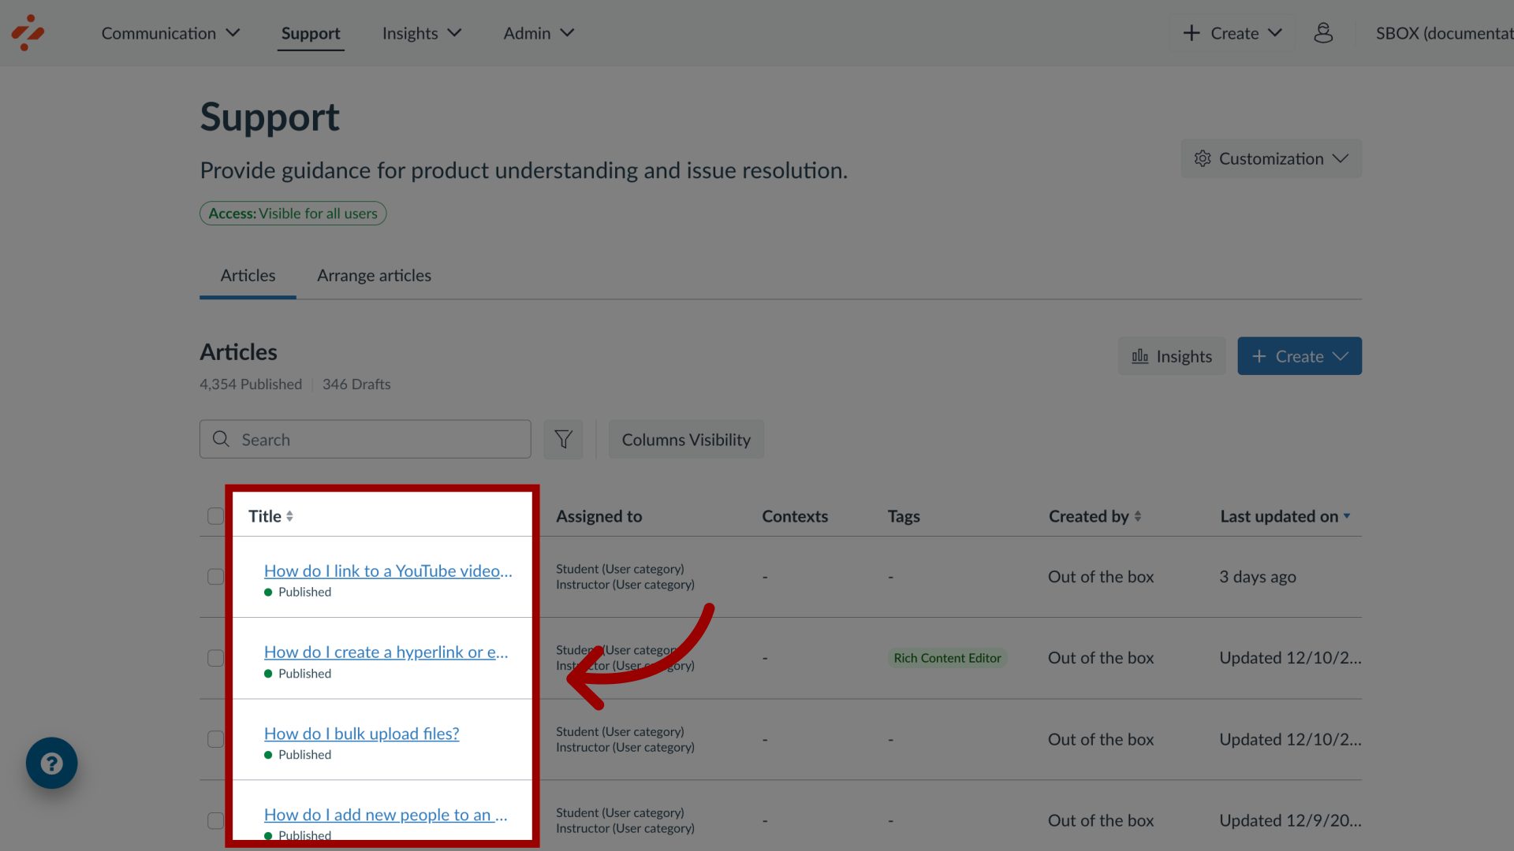
Task: Open Columns Visibility settings
Action: point(686,438)
